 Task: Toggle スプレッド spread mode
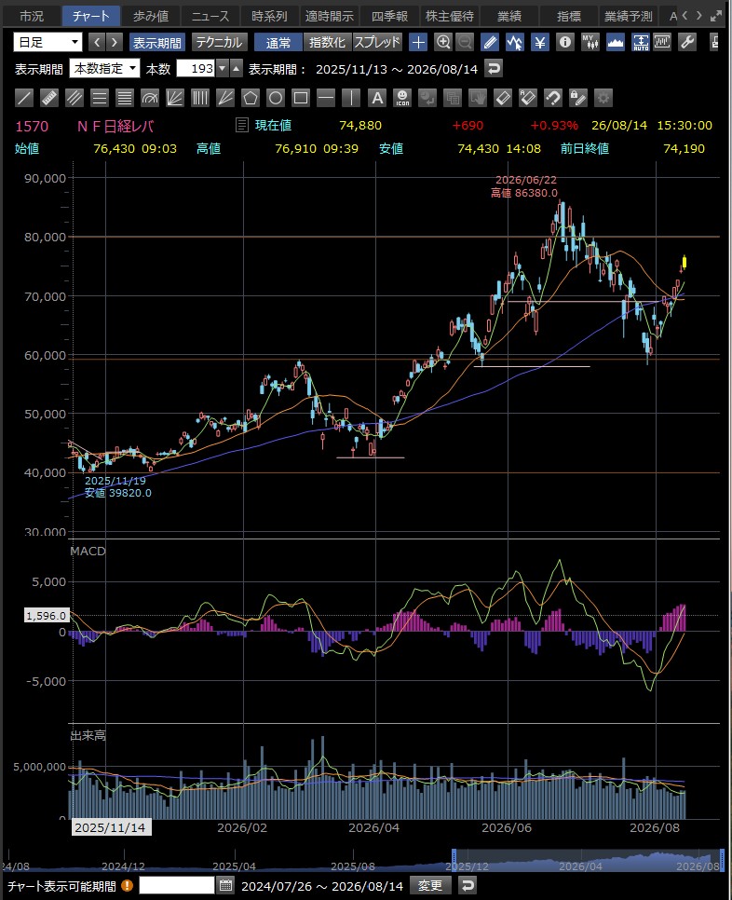click(377, 43)
